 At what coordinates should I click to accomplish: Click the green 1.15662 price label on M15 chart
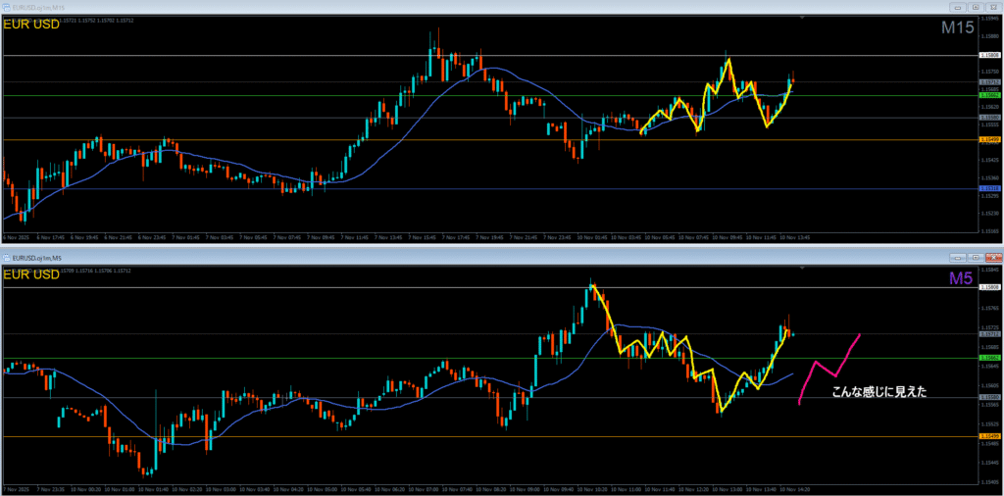(x=989, y=94)
